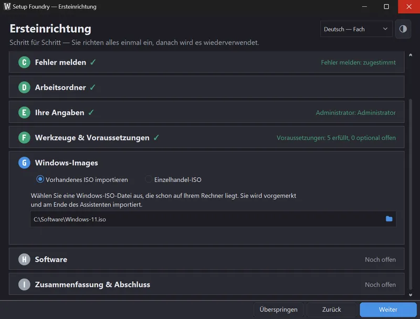The height and width of the screenshot is (319, 420).
Task: Collapse the Windows-Images section header
Action: 206,163
